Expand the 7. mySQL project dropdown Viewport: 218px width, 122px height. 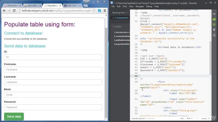tap(118, 26)
